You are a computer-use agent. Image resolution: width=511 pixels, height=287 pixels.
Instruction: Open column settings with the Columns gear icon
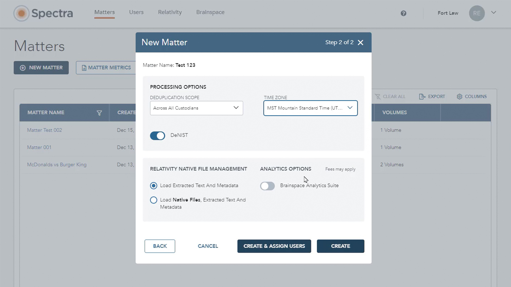click(459, 96)
